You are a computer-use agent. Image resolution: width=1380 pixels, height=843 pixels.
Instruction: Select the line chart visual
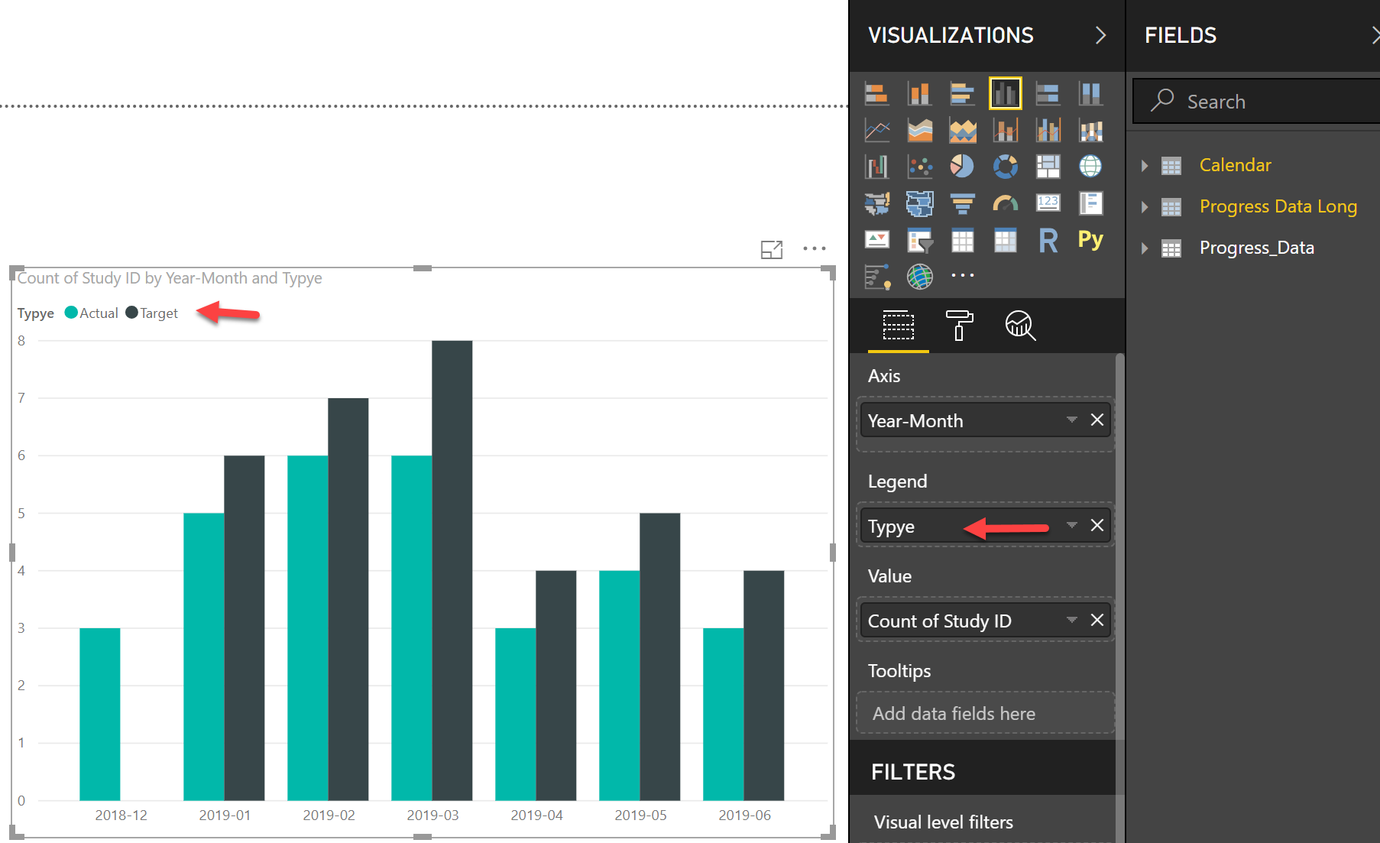click(x=876, y=131)
